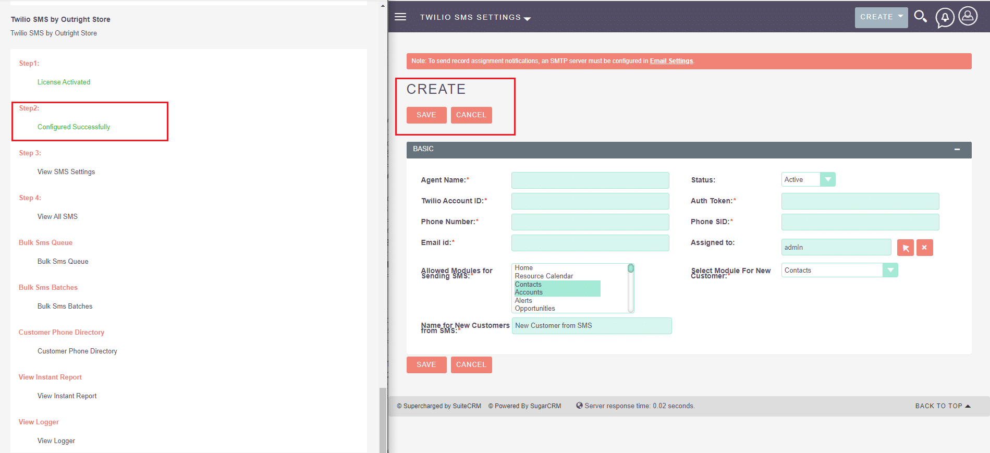Open the Bulk Sms Batches link
This screenshot has width=990, height=453.
point(65,307)
